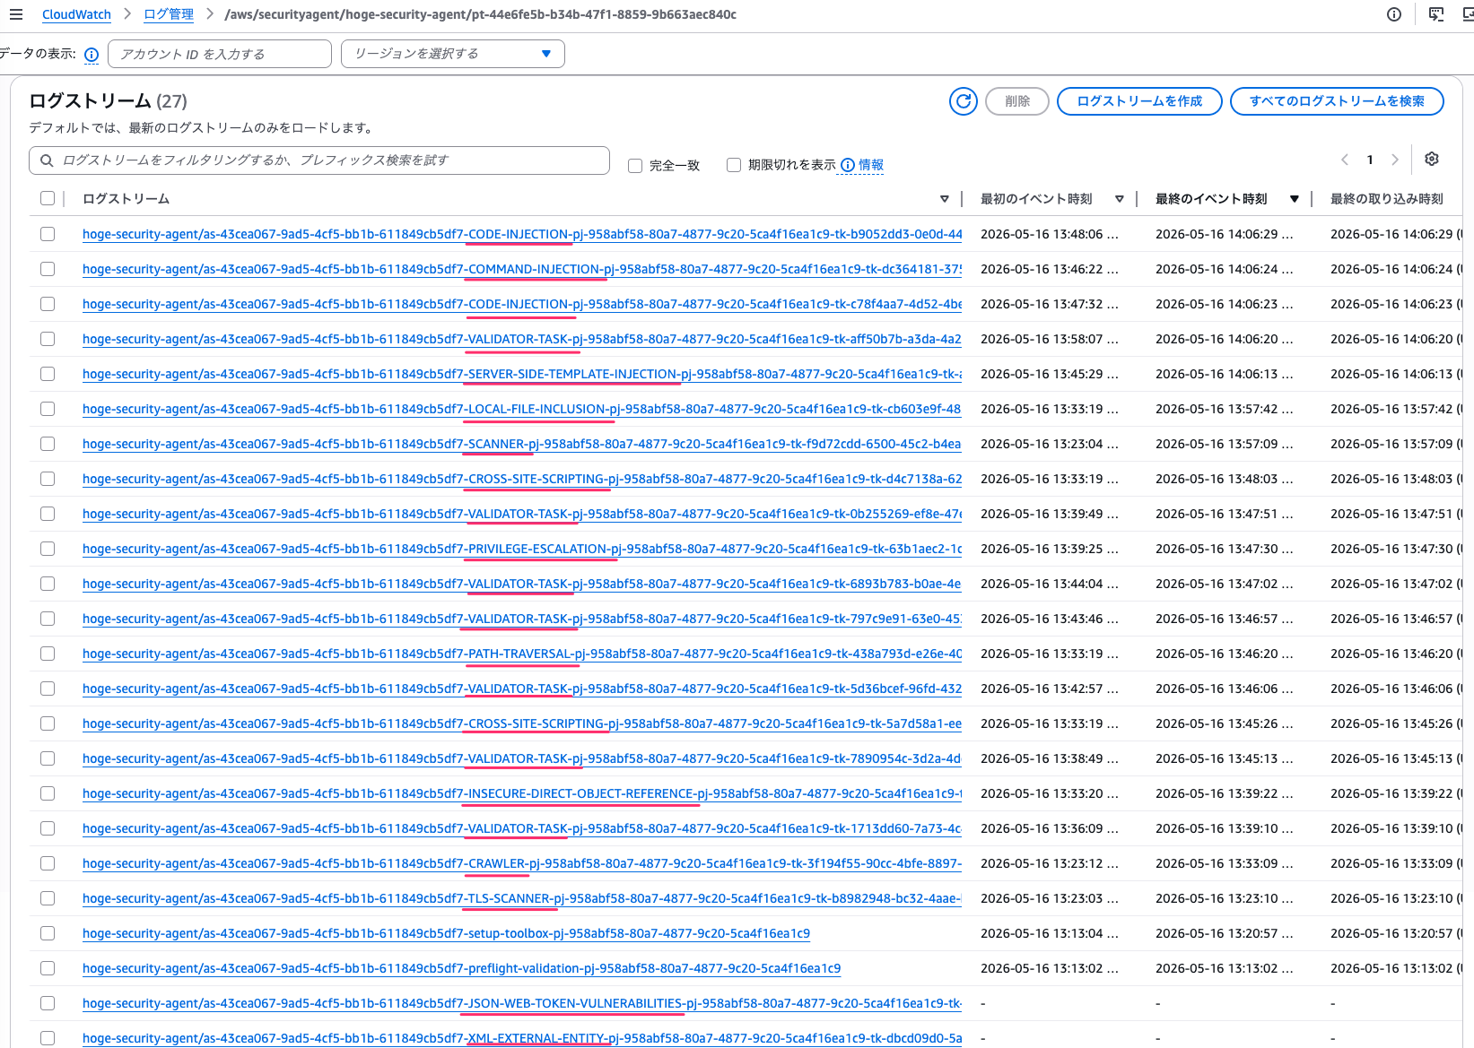Open the CloudShell icon in the top bar

point(1436,14)
